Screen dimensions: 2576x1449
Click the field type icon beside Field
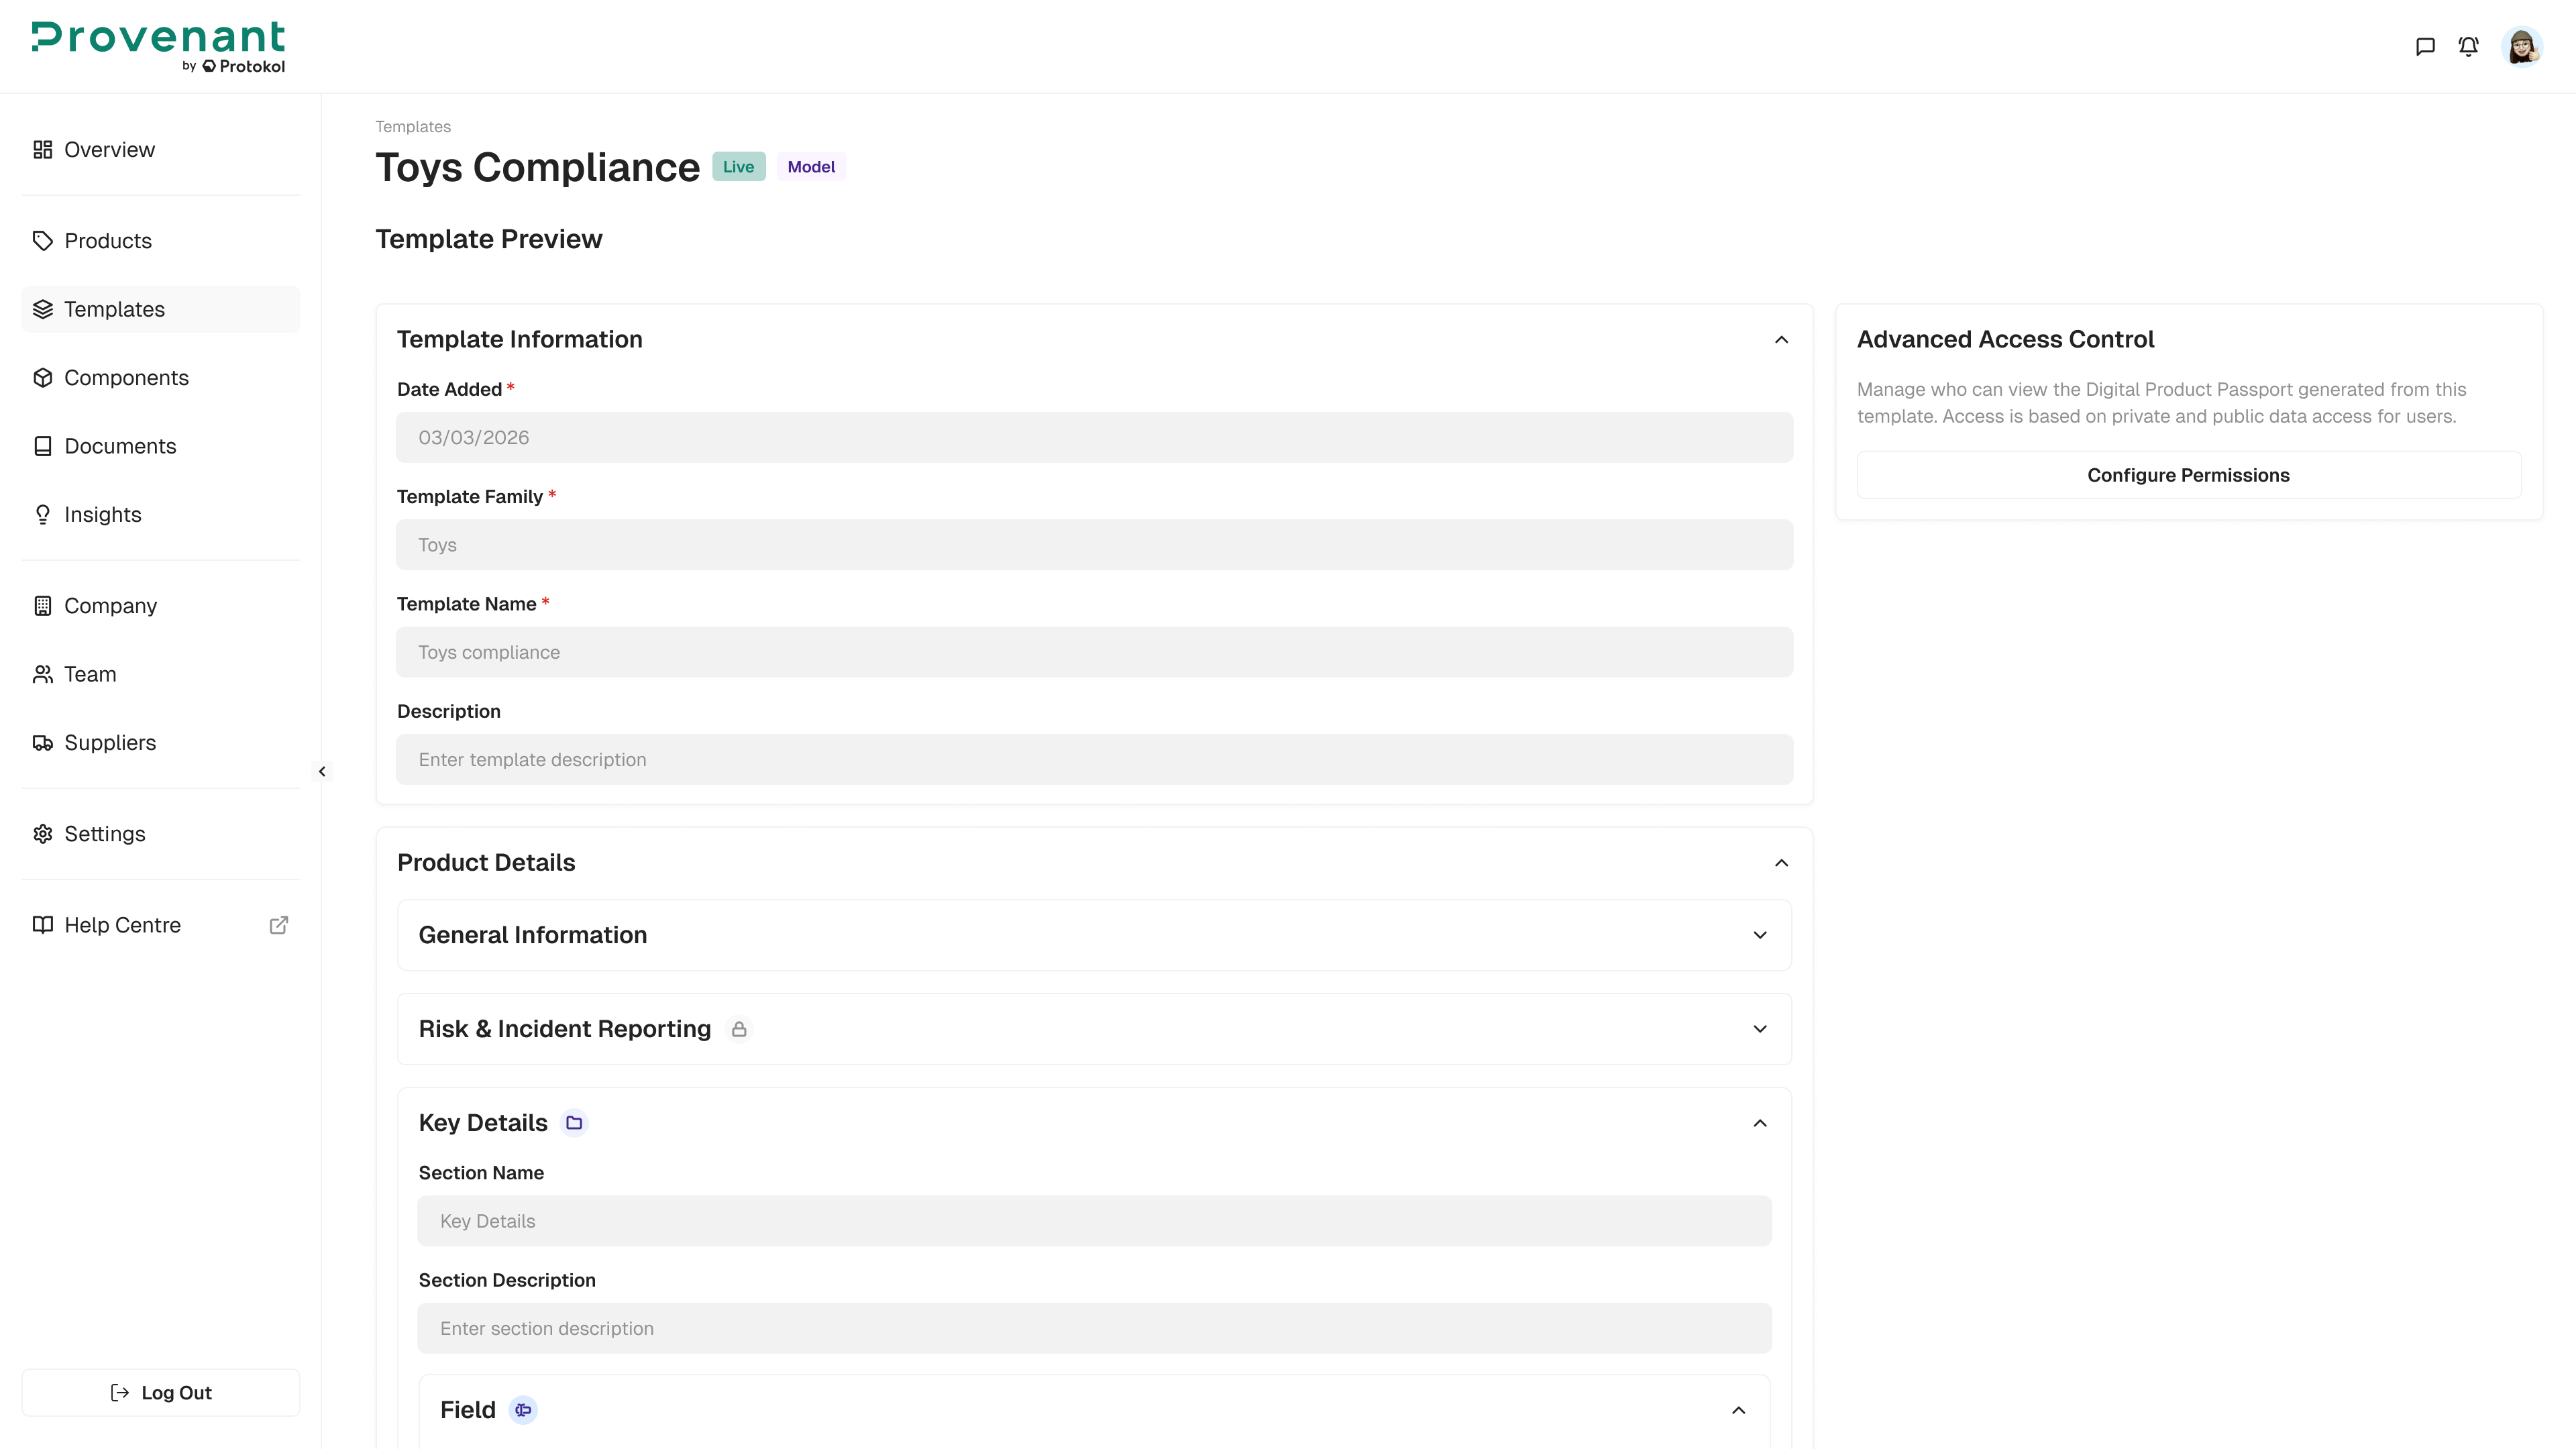[523, 1410]
